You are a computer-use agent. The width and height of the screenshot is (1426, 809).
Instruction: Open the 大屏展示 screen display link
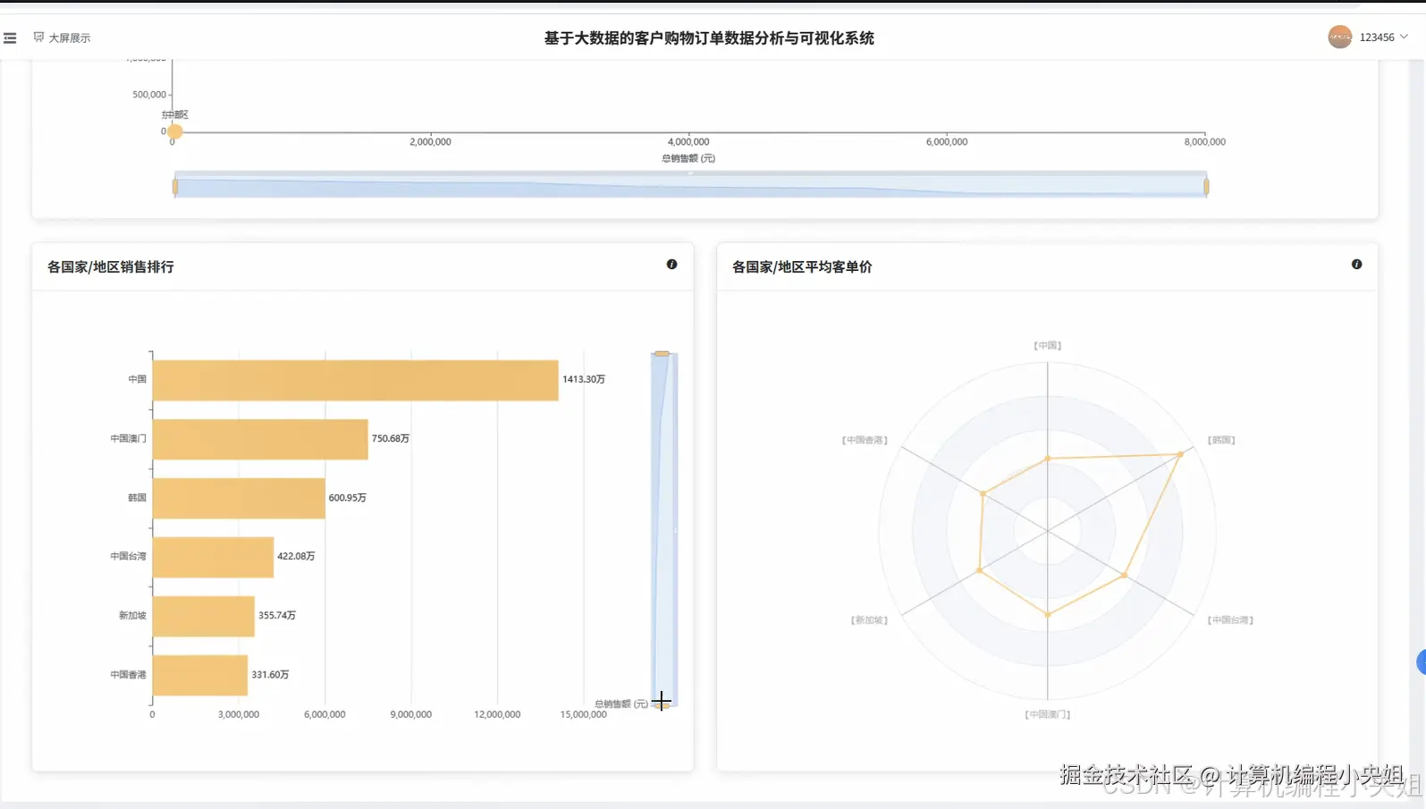pyautogui.click(x=62, y=38)
